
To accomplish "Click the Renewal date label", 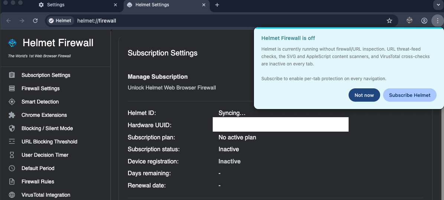I will point(147,185).
